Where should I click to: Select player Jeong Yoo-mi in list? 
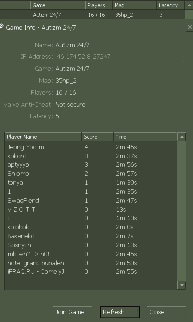pyautogui.click(x=91, y=147)
